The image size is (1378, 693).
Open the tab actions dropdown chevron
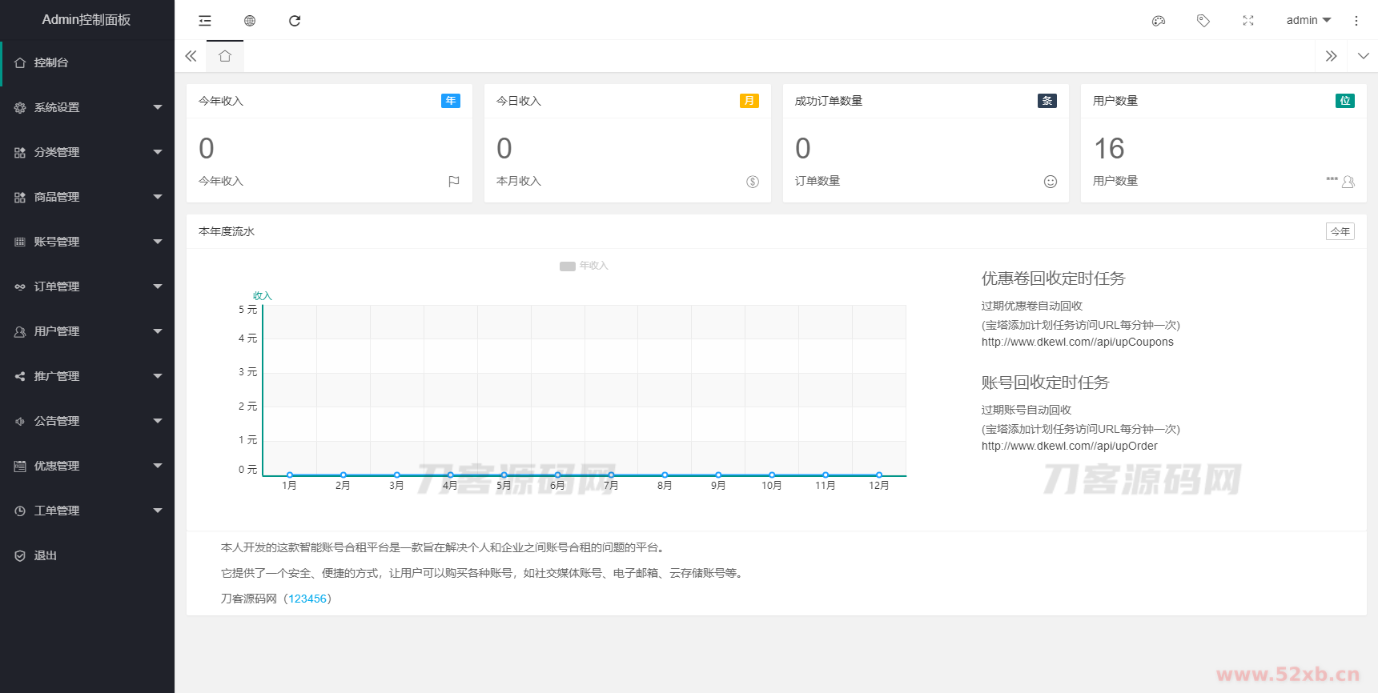1363,56
